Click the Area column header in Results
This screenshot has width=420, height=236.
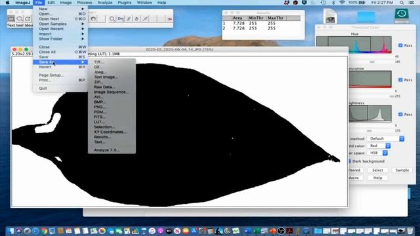click(x=238, y=18)
